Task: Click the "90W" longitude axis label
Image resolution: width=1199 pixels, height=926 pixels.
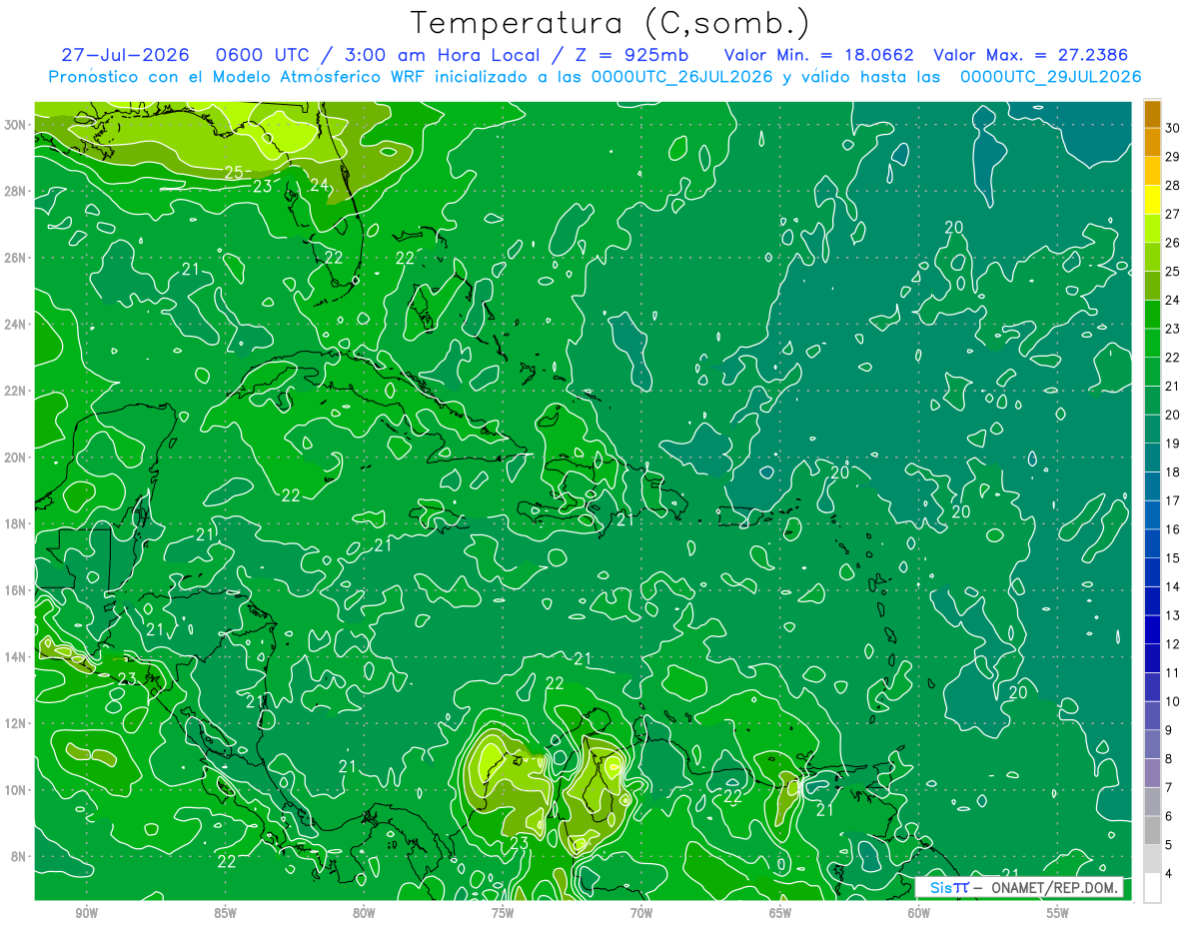Action: 86,913
